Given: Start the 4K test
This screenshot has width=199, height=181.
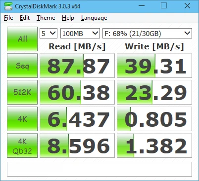Looking at the screenshot, I should click(x=22, y=119).
